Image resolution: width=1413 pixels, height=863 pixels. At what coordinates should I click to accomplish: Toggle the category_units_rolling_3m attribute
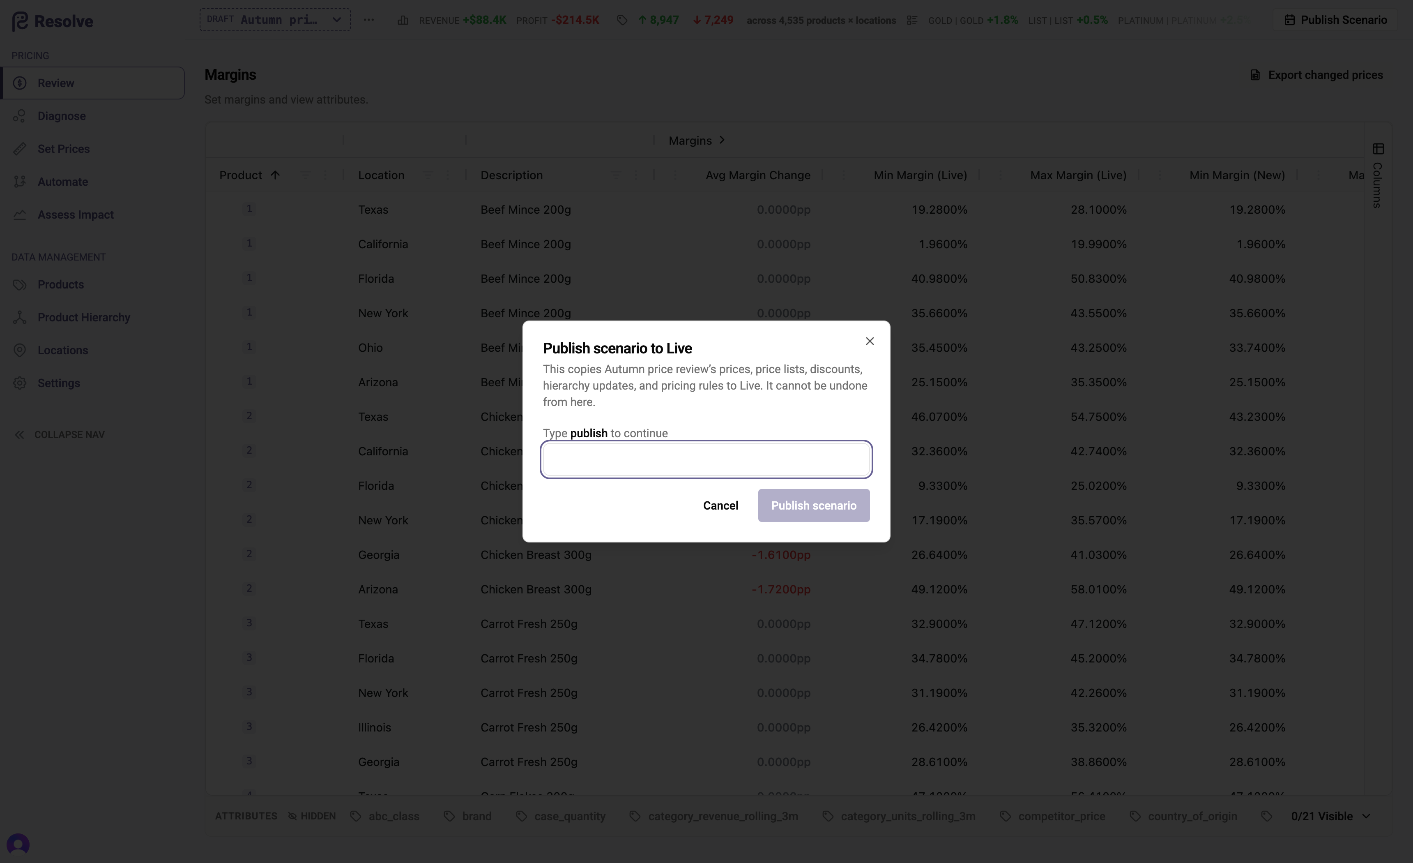(x=899, y=816)
